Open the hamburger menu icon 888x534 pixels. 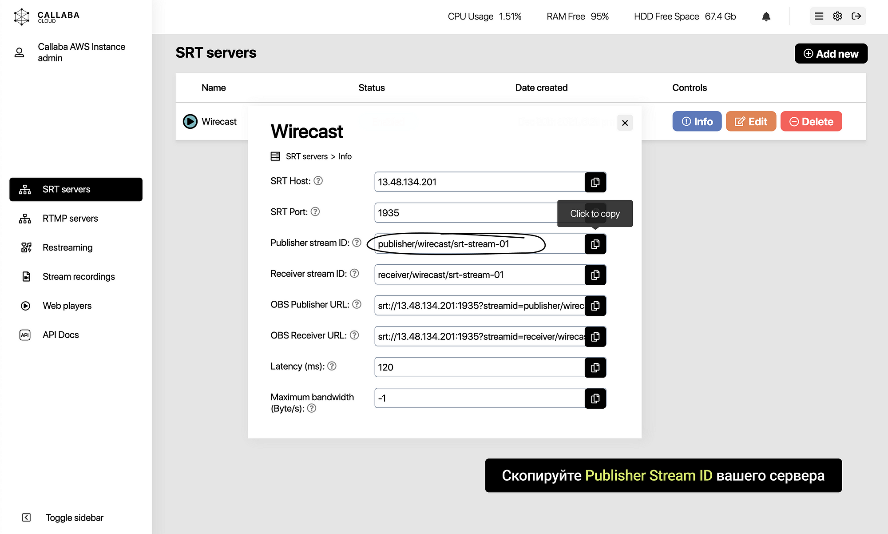[819, 16]
